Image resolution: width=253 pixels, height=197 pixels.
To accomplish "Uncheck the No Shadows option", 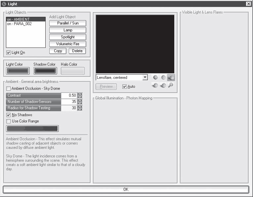I will 9,115.
